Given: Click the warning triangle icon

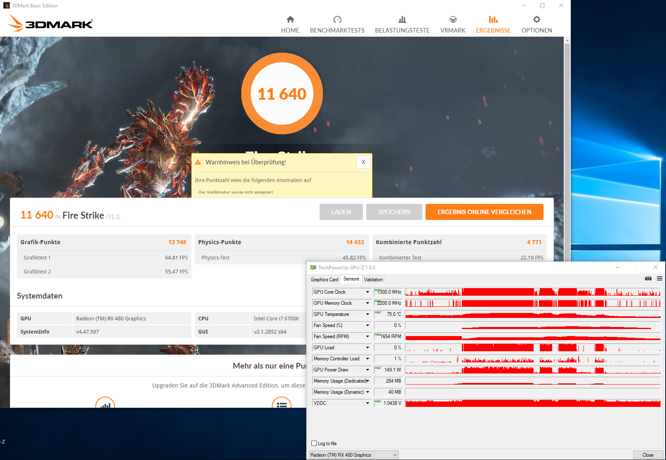Looking at the screenshot, I should point(198,162).
